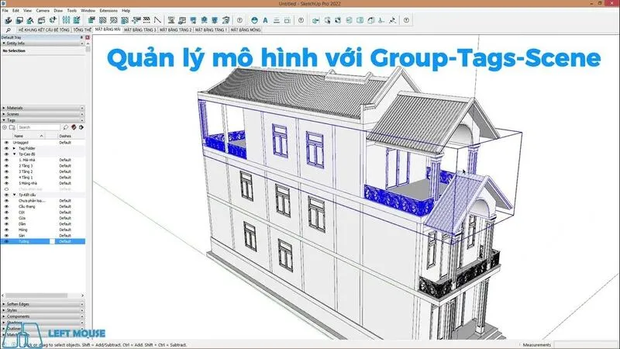Switch to the TỔNG THỂ scene tab
This screenshot has height=349, width=620.
[x=82, y=30]
